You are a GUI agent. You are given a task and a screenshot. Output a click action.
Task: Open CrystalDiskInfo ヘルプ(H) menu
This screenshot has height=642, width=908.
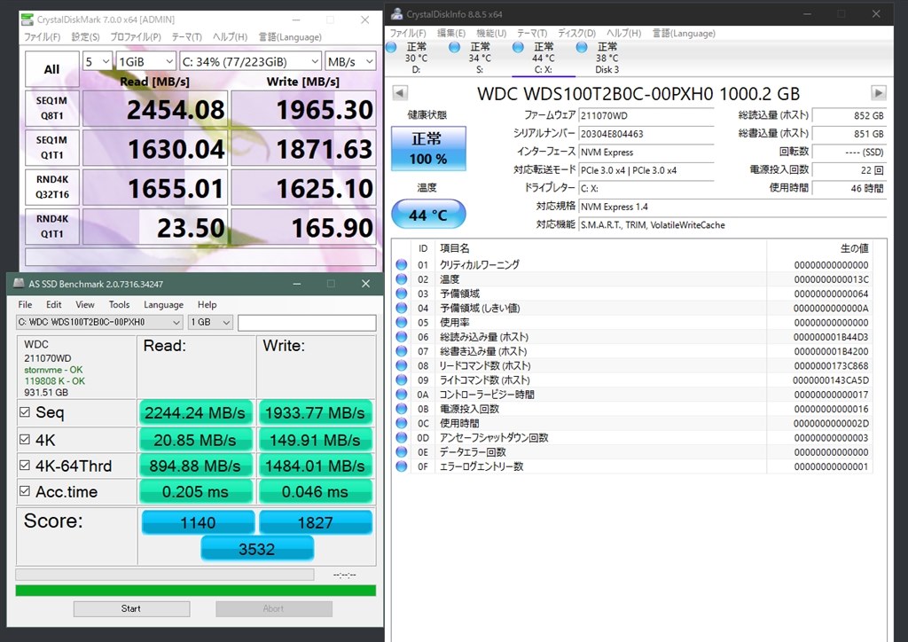pyautogui.click(x=623, y=33)
